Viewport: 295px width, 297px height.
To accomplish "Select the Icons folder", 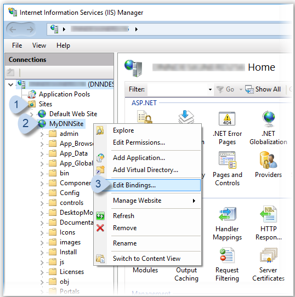I will [67, 232].
